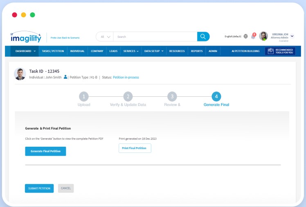Open the Tasks / Petition menu
306x207 pixels.
tap(53, 51)
